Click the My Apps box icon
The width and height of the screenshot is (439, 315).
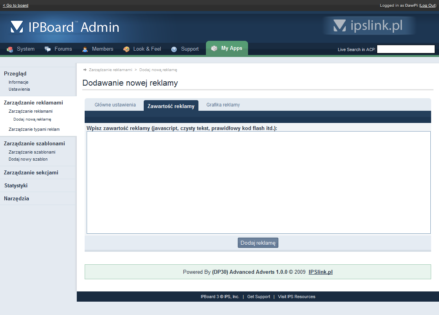(x=214, y=49)
